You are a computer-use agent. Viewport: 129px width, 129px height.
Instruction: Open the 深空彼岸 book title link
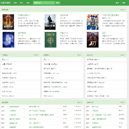point(22,33)
